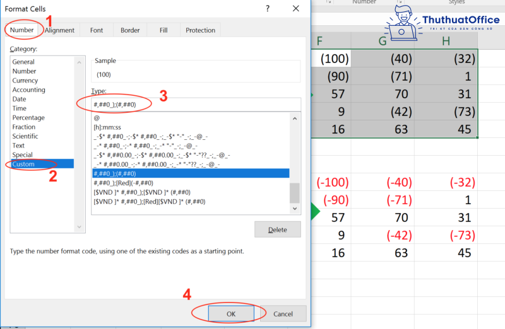Click the red (-42) cell

pos(383,236)
